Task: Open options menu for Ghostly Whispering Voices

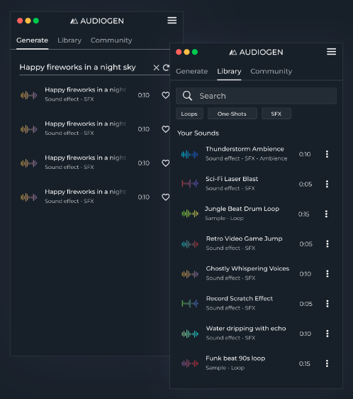Action: click(x=327, y=273)
